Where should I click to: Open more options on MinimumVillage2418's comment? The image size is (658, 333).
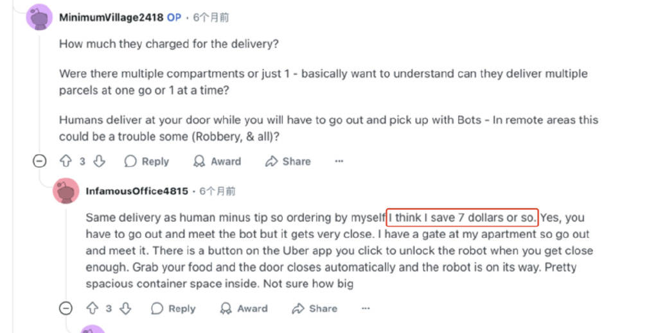[339, 161]
